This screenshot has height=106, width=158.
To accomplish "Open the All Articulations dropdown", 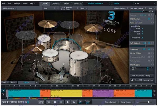I will [121, 8].
